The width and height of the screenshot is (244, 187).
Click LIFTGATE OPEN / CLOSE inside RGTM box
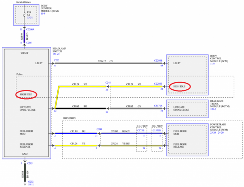pyautogui.click(x=181, y=108)
